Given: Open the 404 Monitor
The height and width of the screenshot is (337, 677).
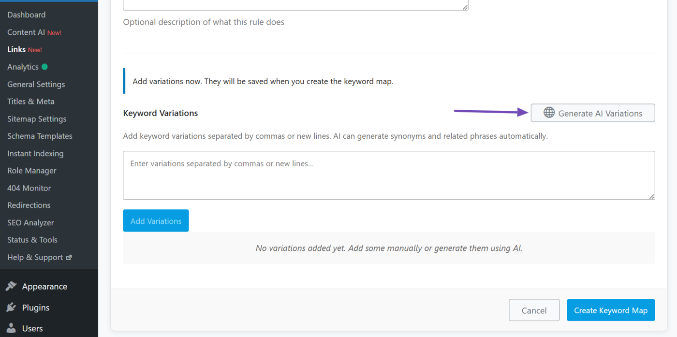Looking at the screenshot, I should tap(28, 188).
